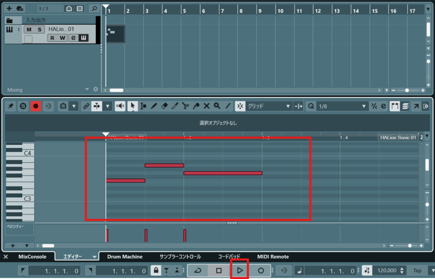This screenshot has width=435, height=279.
Task: Click the MIDI part in bar 1
Action: coord(115,34)
